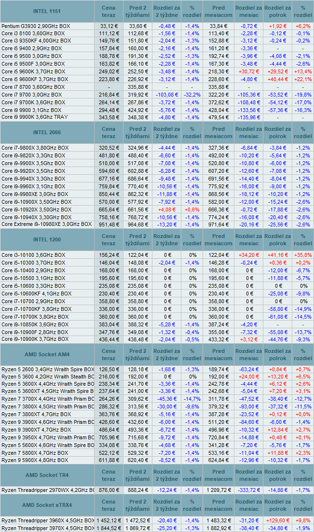Click Ryzen 9 3900XT half-year difference +12,84 €

[x=278, y=430]
